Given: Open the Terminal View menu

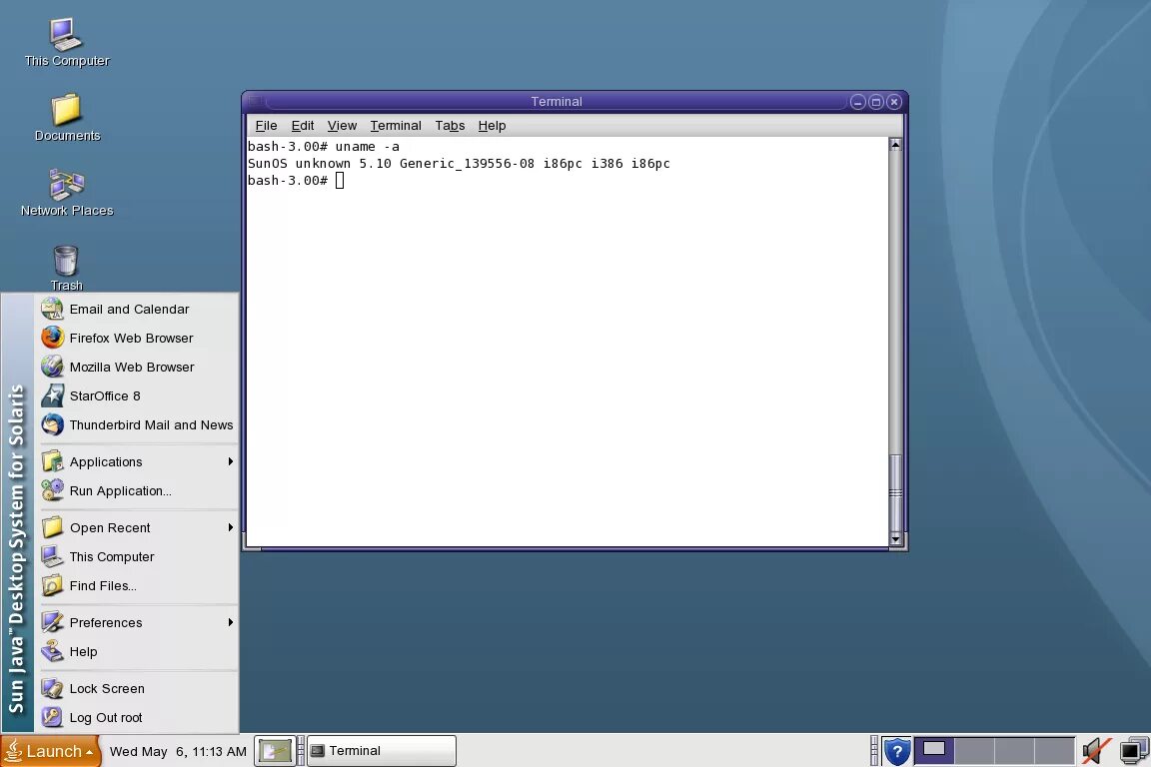Looking at the screenshot, I should 342,126.
